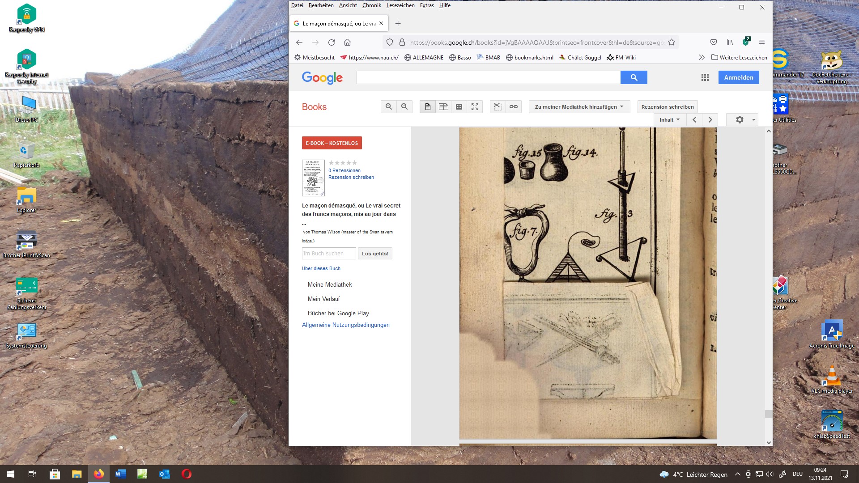Open the Google apps grid

pos(705,77)
